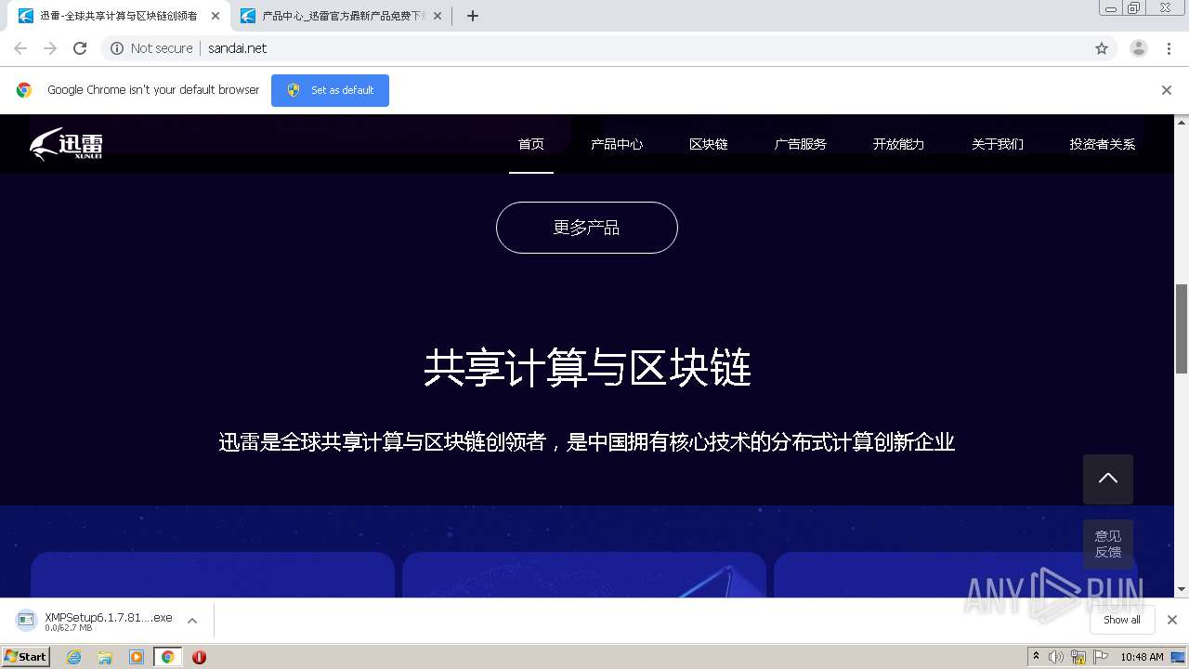Close the 迅雷-全球共享计算 tab

[x=216, y=16]
